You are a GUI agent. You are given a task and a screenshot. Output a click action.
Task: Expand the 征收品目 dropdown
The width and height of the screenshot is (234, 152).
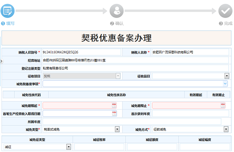click(226, 76)
